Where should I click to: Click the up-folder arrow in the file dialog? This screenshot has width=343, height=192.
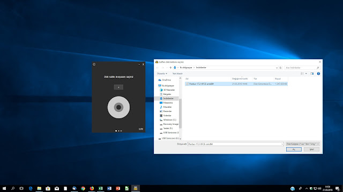170,68
